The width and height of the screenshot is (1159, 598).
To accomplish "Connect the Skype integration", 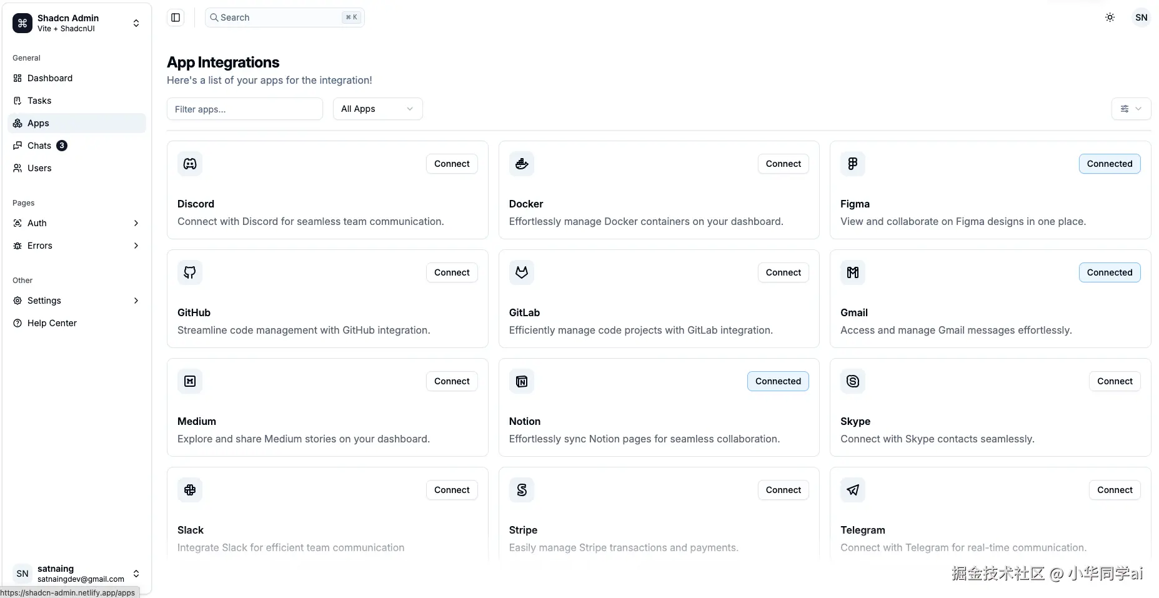I will [1114, 381].
